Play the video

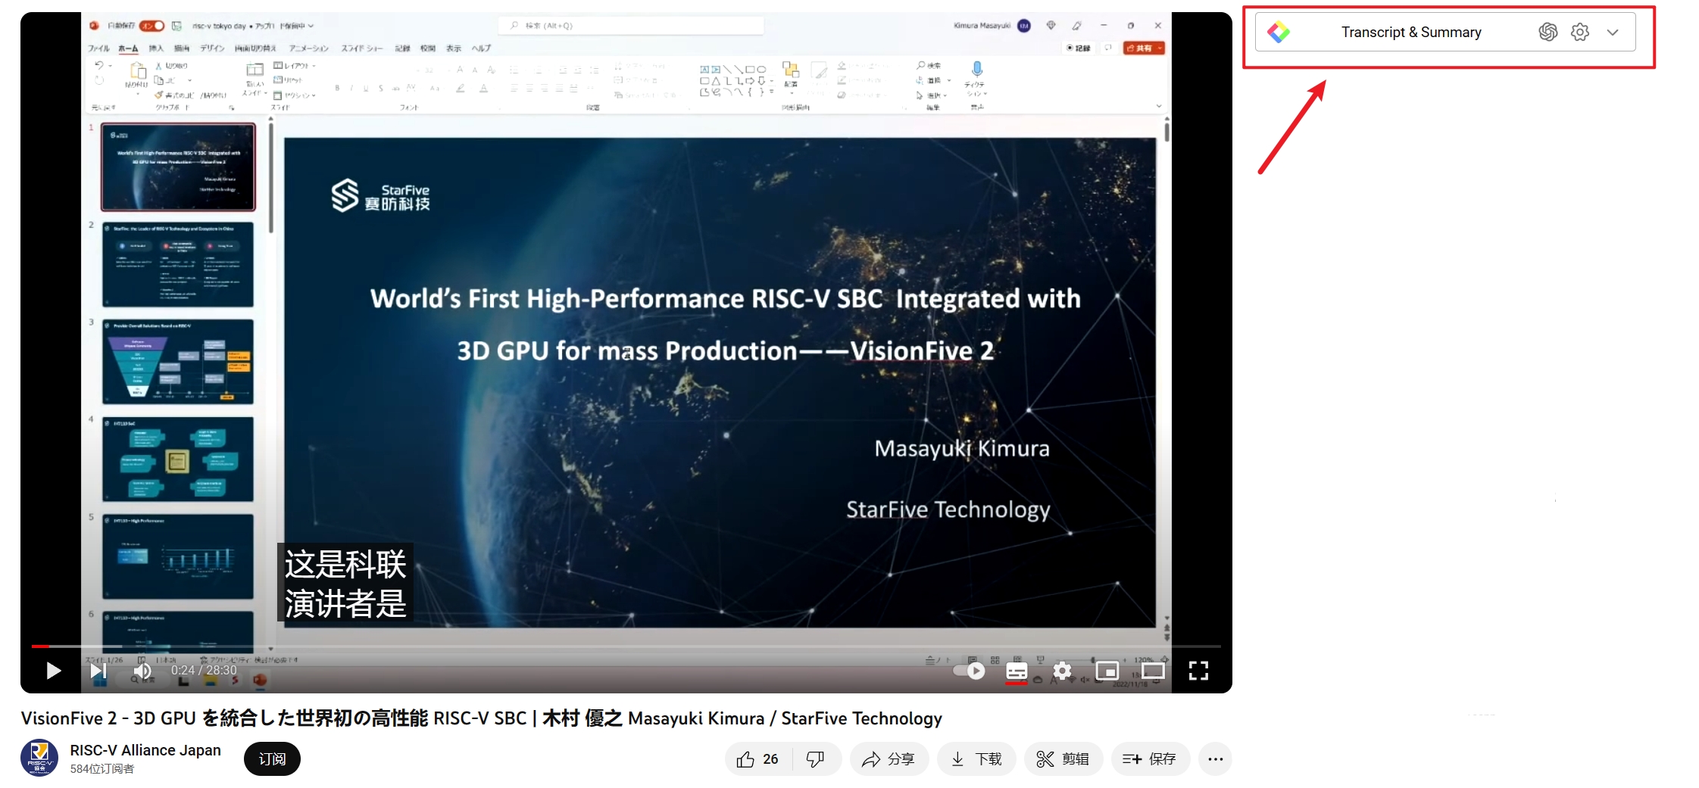(x=53, y=671)
